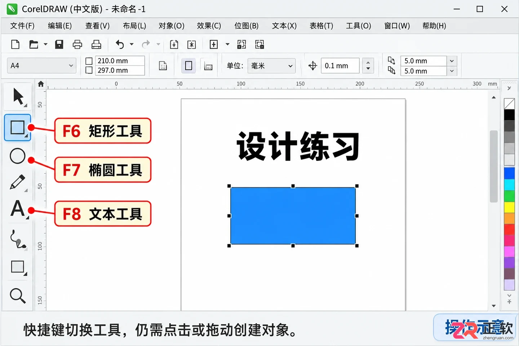519x346 pixels.
Task: Undo the last action
Action: click(x=120, y=44)
